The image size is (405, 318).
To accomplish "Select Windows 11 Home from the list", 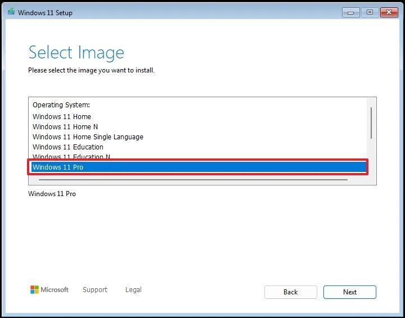I will [62, 117].
